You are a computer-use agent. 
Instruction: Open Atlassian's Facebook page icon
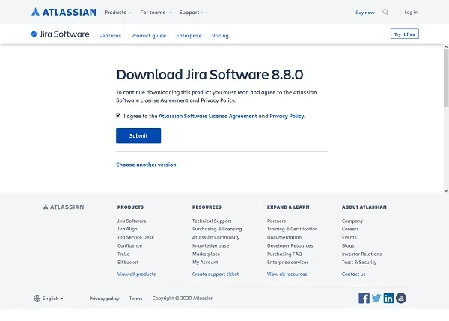point(364,298)
